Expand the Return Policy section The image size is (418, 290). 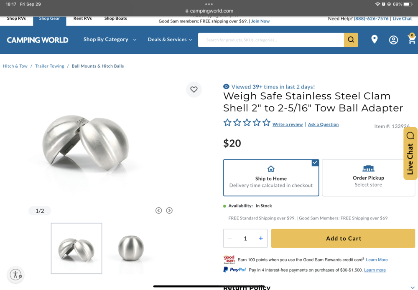413,287
